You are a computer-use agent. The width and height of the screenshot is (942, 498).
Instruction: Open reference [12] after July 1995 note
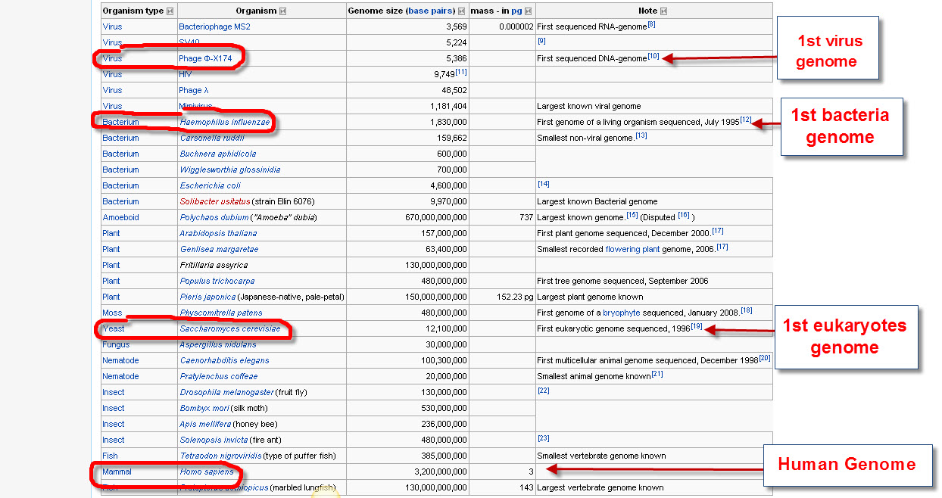coord(746,120)
